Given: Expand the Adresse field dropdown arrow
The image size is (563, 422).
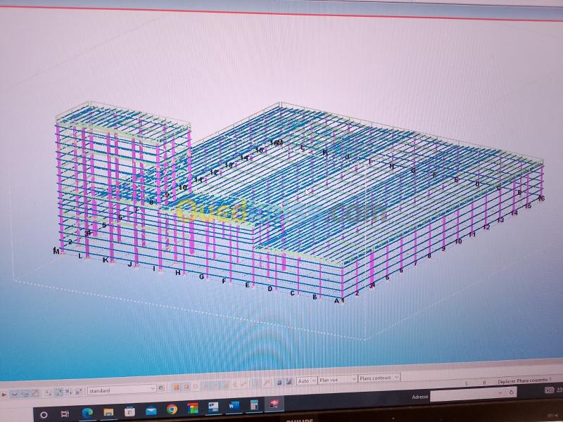Looking at the screenshot, I should tap(500, 393).
